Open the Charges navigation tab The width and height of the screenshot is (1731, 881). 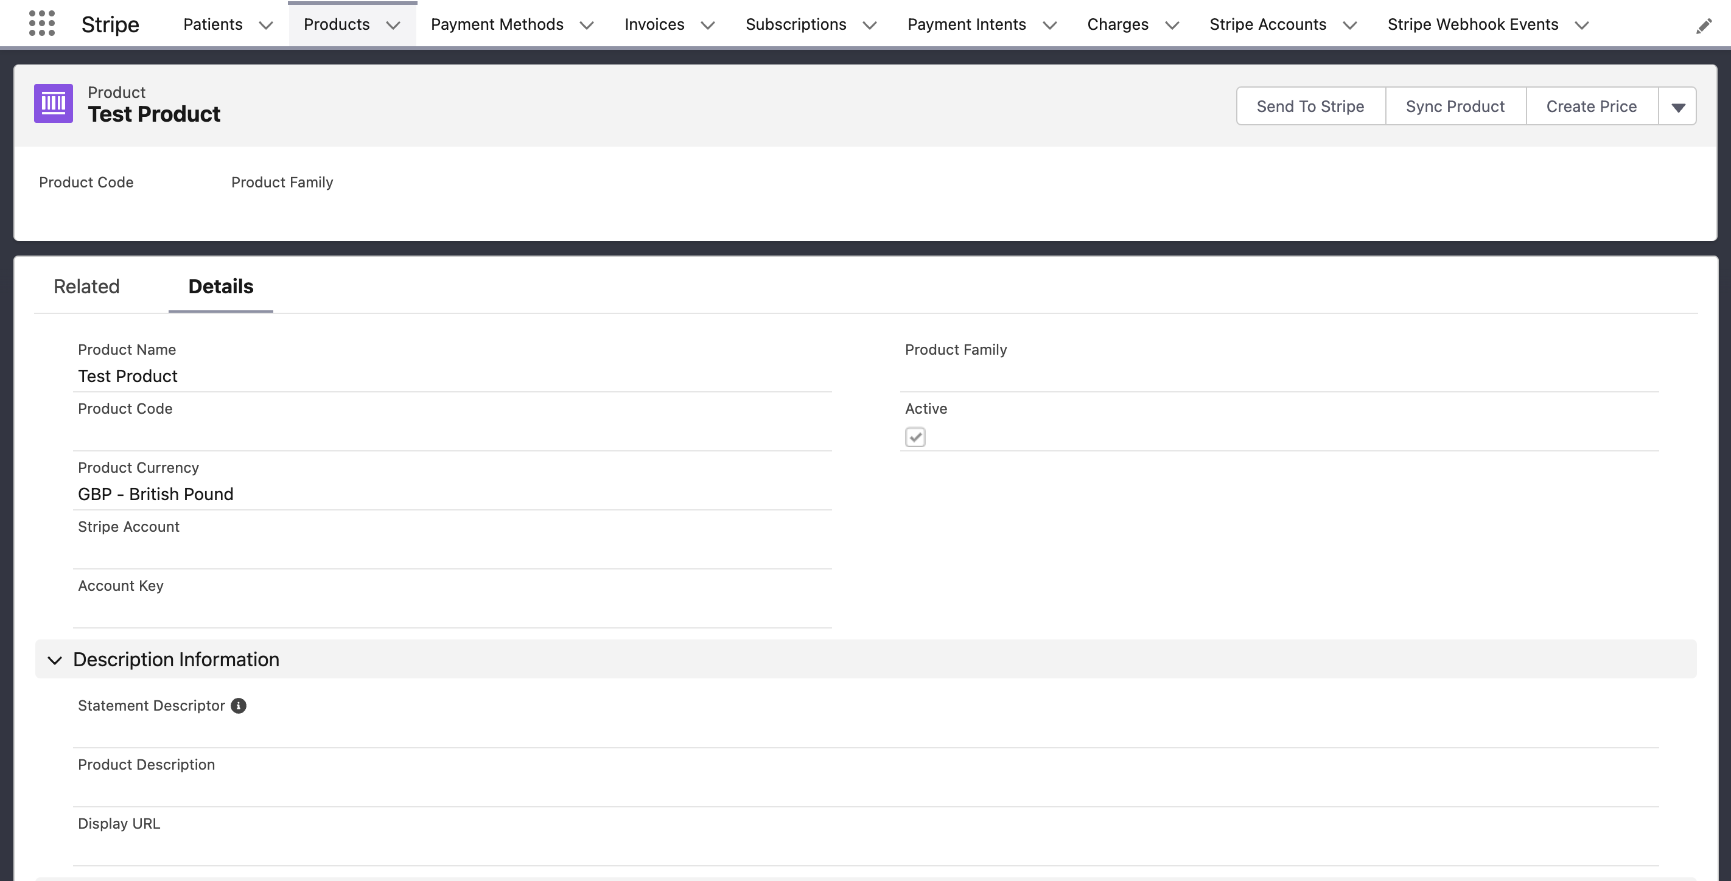[x=1117, y=25]
